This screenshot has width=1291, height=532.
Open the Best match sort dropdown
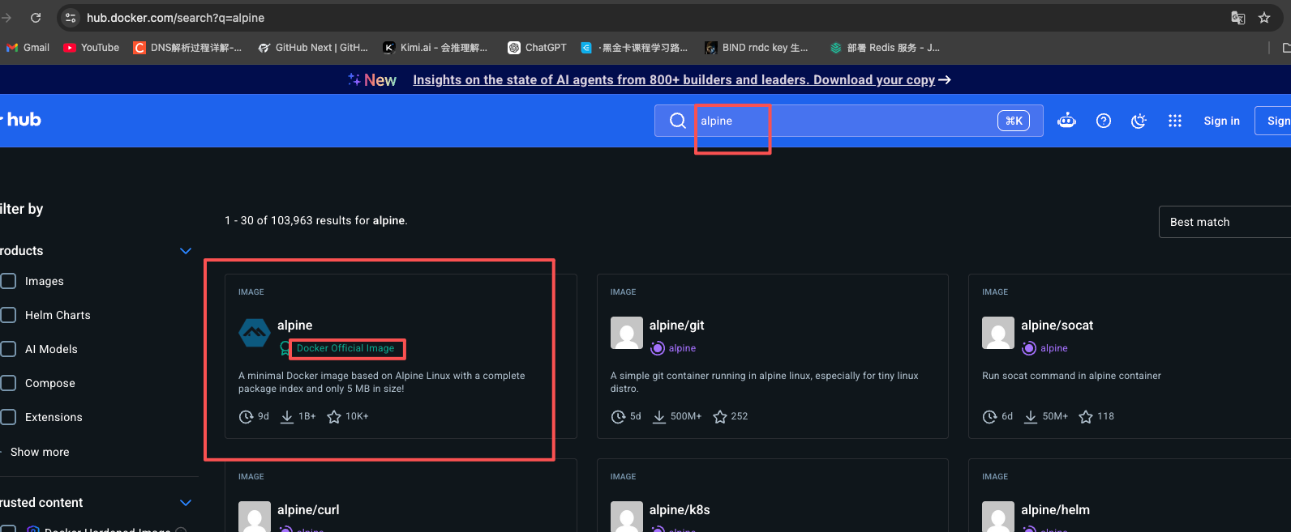coord(1225,222)
